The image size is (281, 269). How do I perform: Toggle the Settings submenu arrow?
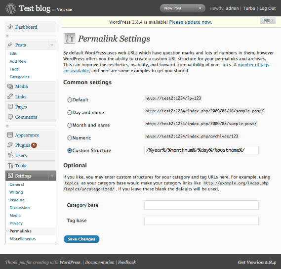[52, 176]
